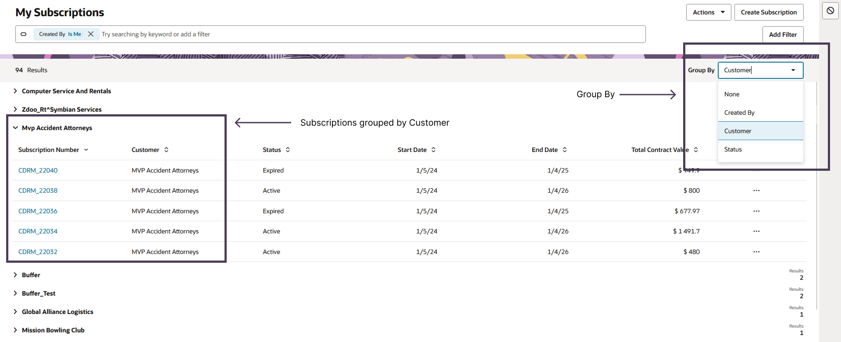841x342 pixels.
Task: Focus the keyword search input field
Action: pyautogui.click(x=351, y=34)
